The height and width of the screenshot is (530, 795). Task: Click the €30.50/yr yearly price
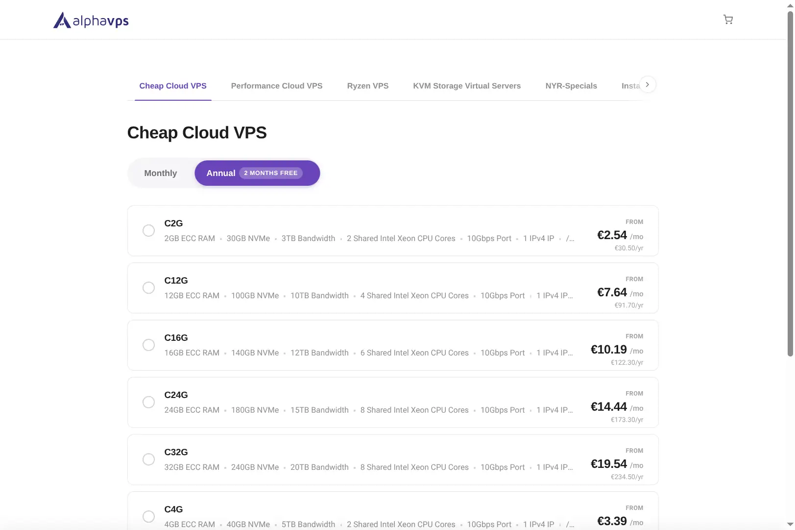[x=629, y=248]
